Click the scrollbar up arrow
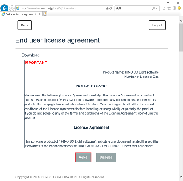The image size is (183, 181). [181, 21]
